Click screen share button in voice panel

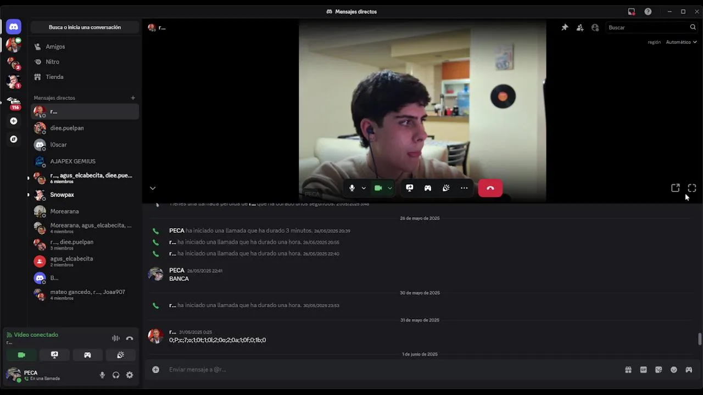tap(54, 355)
